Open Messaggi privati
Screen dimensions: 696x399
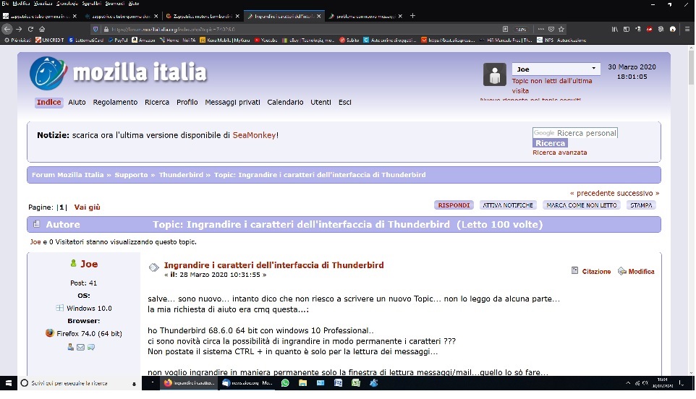tap(232, 103)
